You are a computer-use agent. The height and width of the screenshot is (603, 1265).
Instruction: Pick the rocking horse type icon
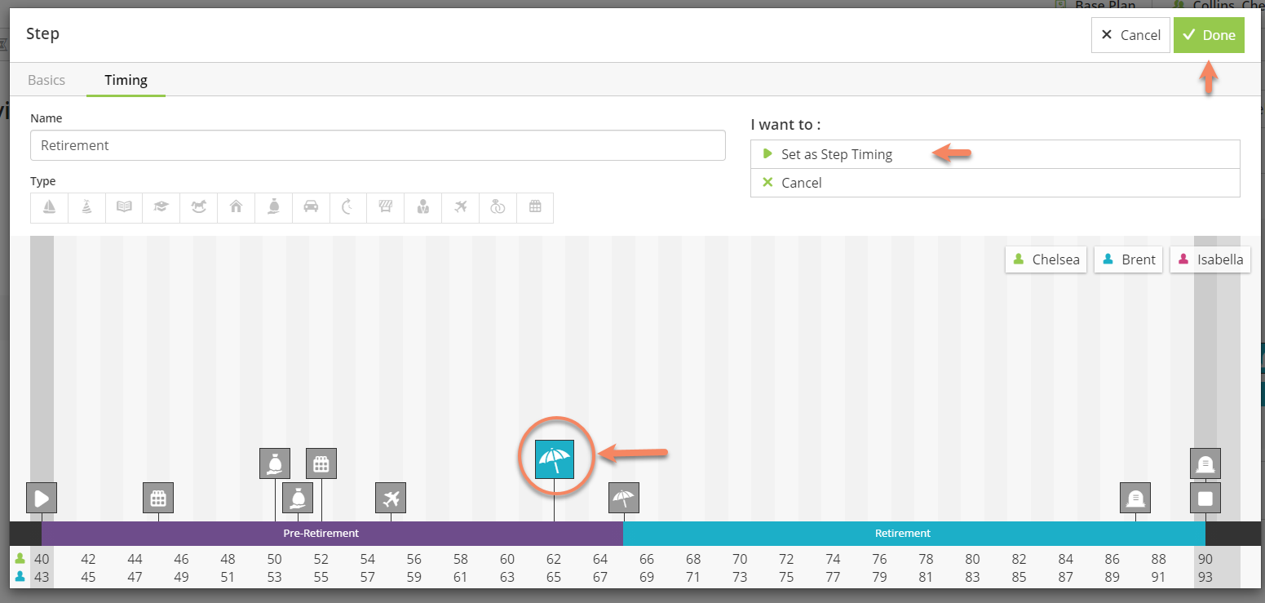pyautogui.click(x=198, y=207)
